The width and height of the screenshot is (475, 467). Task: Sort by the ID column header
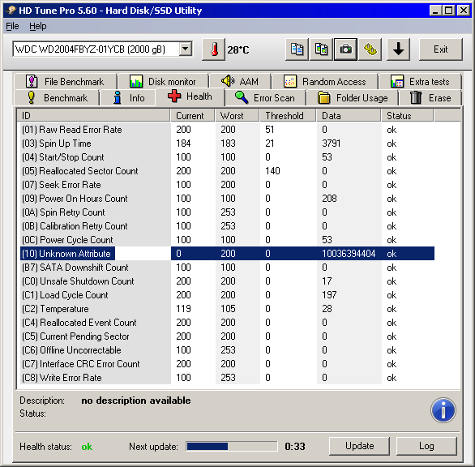(x=93, y=115)
